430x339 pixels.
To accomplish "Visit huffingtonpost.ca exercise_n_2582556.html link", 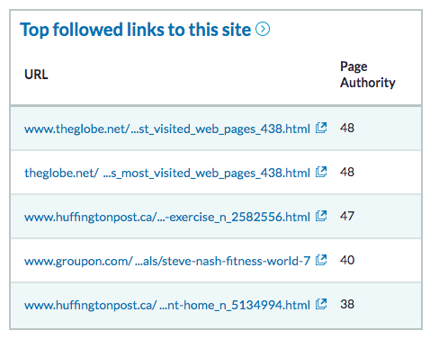I will pyautogui.click(x=167, y=217).
